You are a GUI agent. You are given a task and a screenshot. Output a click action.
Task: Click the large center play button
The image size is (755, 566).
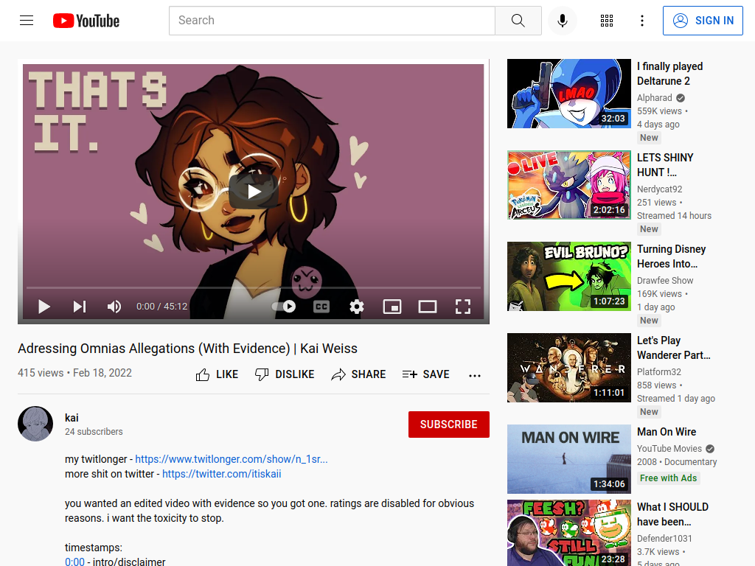click(254, 192)
